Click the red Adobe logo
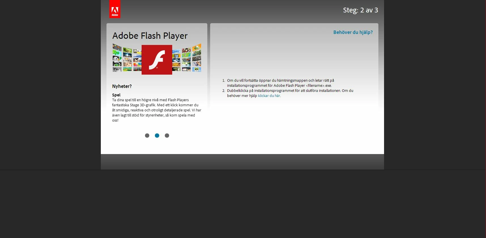486x238 pixels. pos(115,9)
